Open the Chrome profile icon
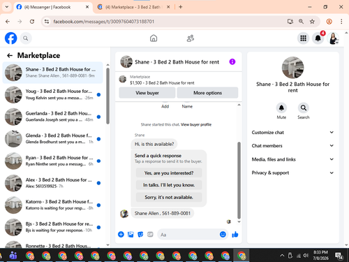Viewport: 349px width, 262px height. point(329,22)
